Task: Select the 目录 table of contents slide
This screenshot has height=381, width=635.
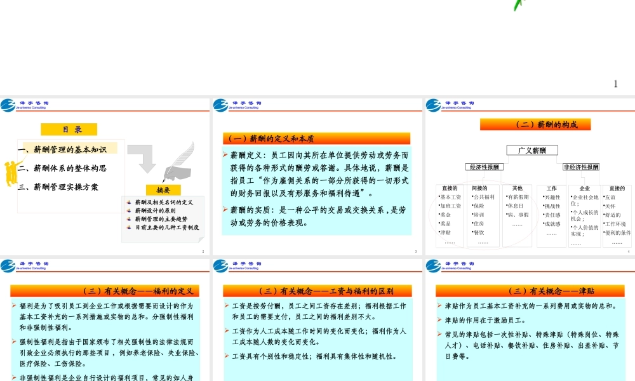Action: coord(105,177)
